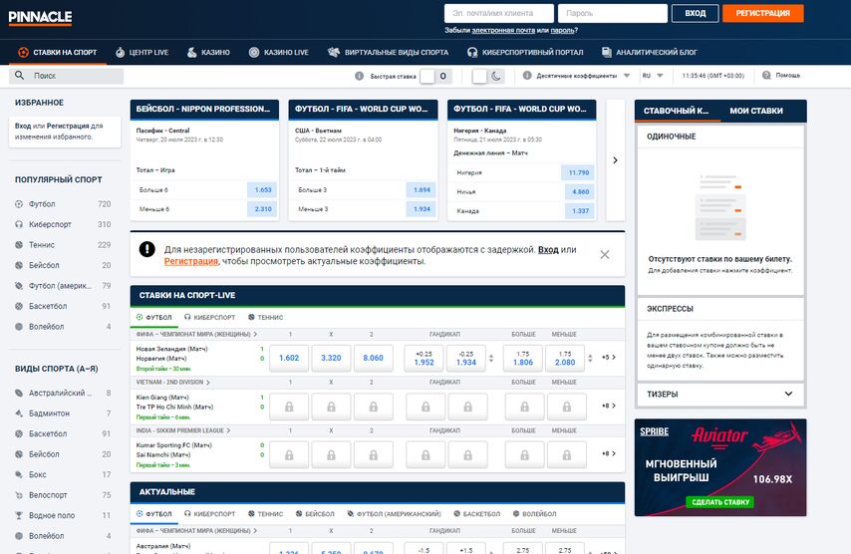
Task: Click the analytics blog document icon
Action: pyautogui.click(x=607, y=52)
